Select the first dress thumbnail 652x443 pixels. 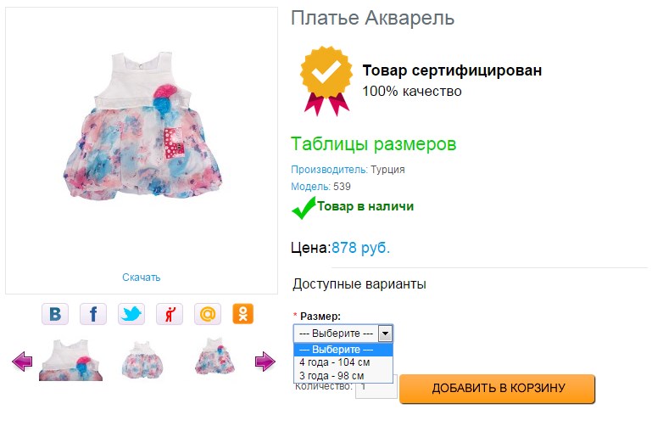tap(70, 359)
